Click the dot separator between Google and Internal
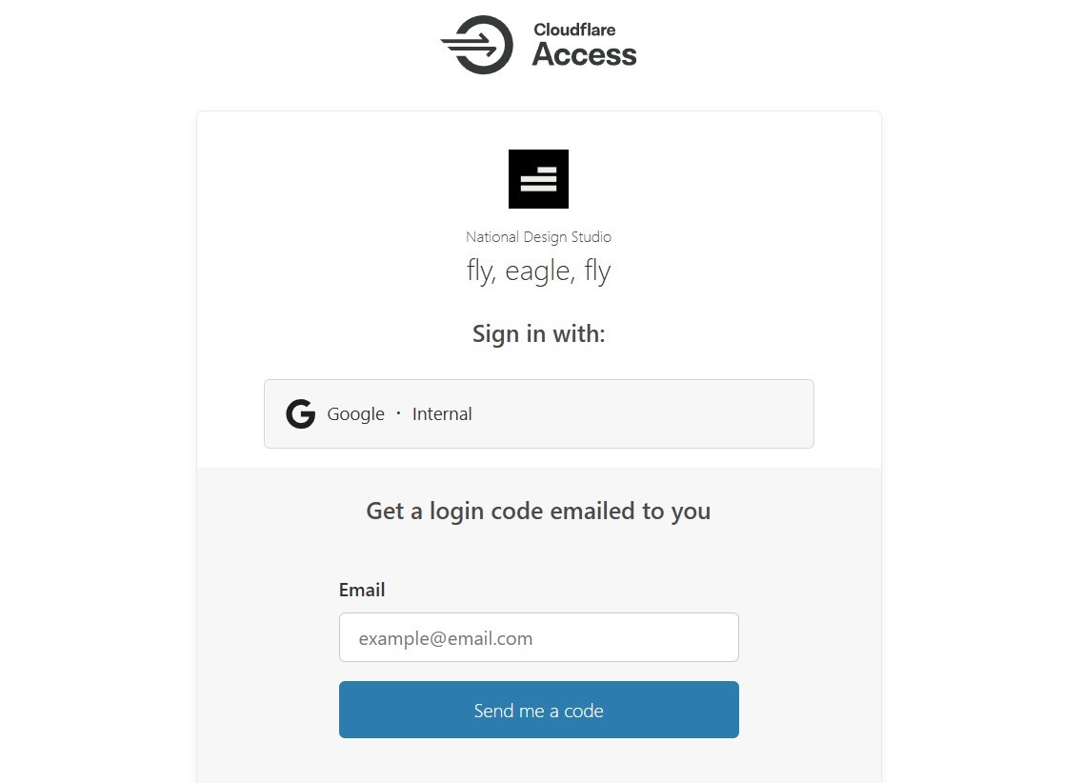This screenshot has width=1083, height=783. (x=398, y=414)
